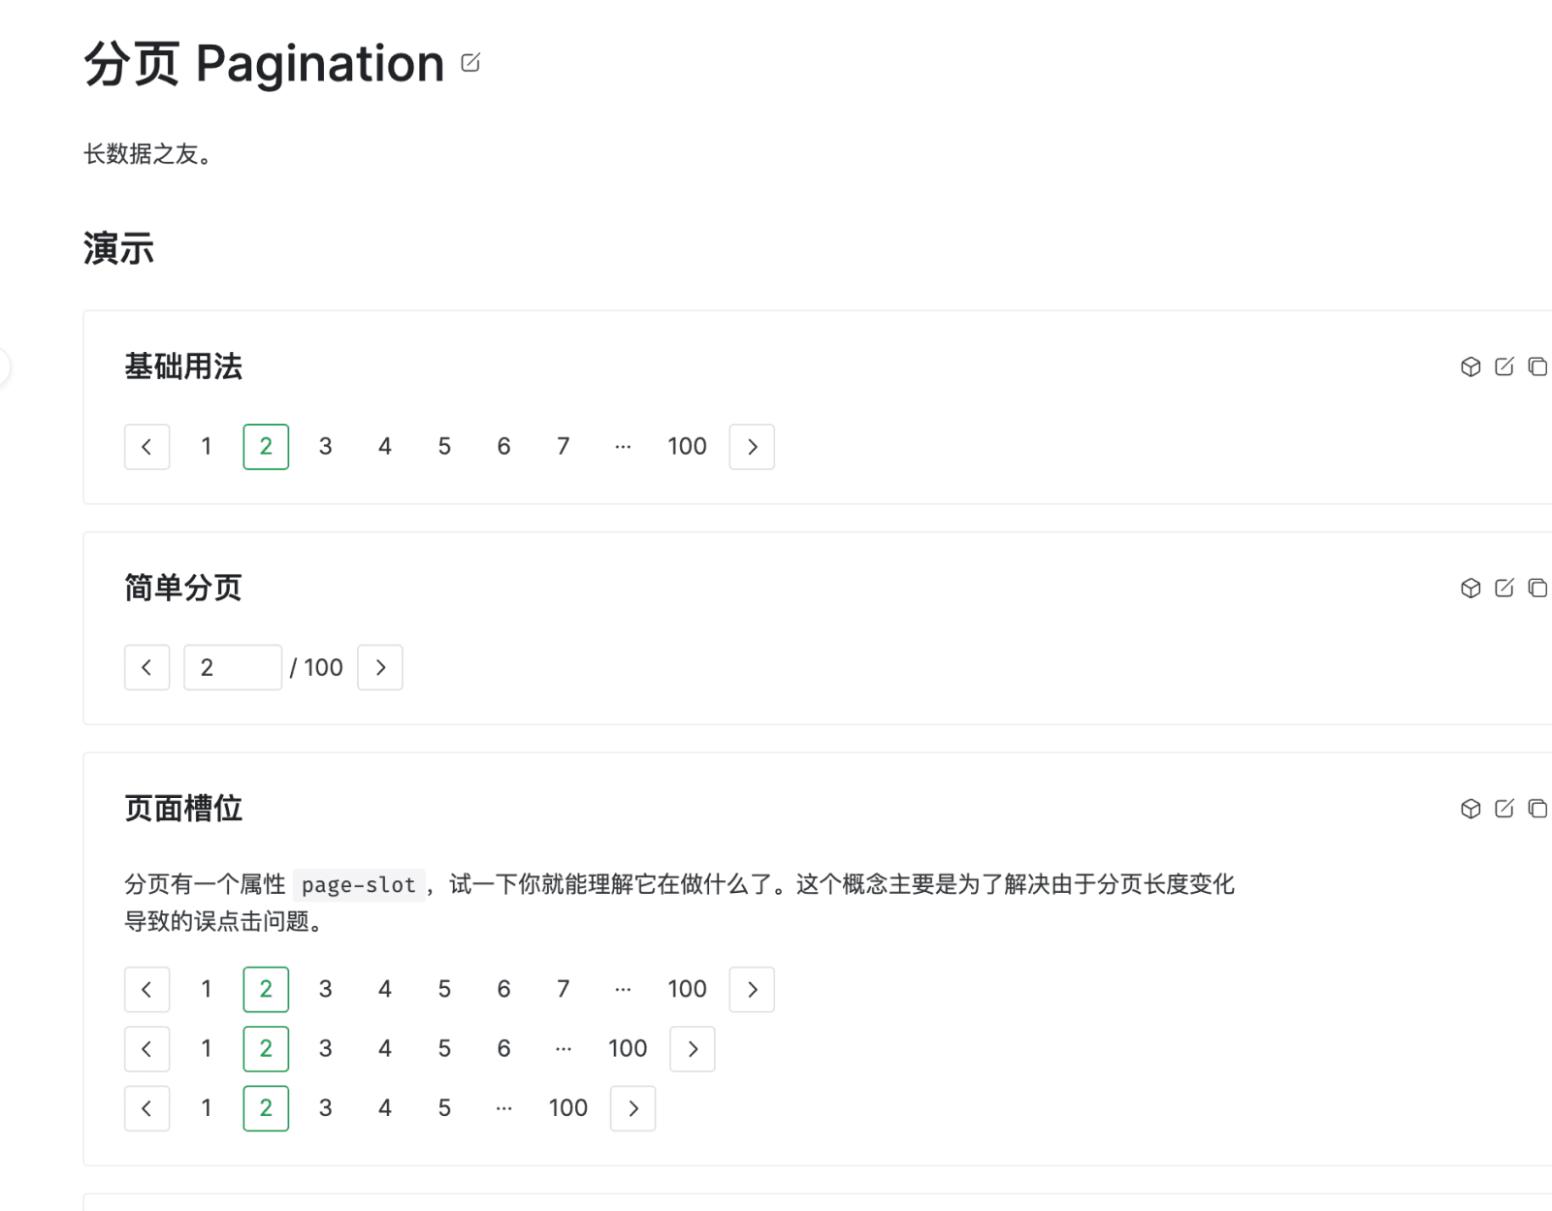Screen dimensions: 1552x1211
Task: Edit the 简单分页 demo on GitHub
Action: pos(1504,588)
